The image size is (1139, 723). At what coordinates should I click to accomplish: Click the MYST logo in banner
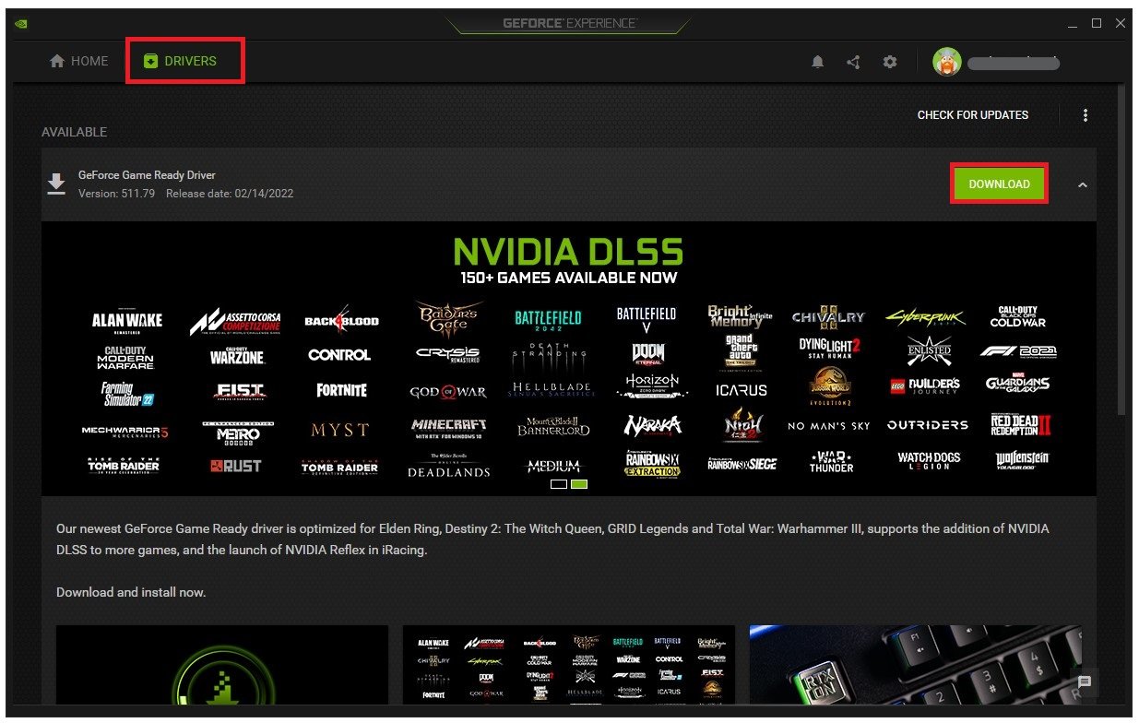coord(339,430)
